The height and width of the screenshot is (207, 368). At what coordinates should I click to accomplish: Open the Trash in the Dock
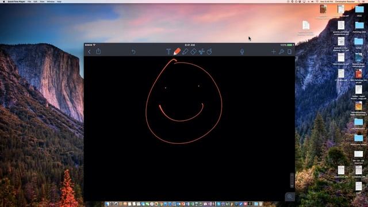[260, 204]
